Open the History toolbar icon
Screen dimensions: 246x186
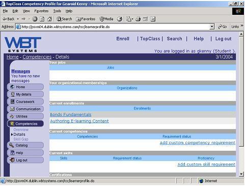pyautogui.click(x=120, y=19)
